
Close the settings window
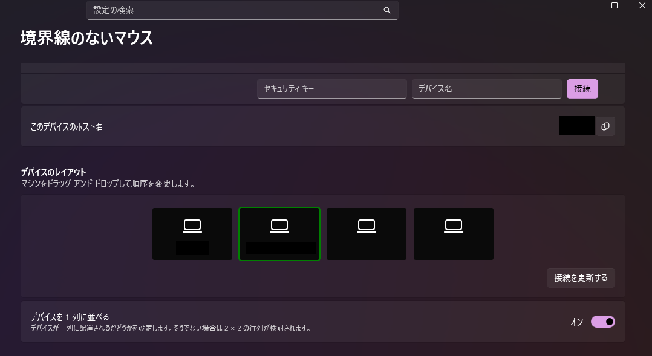point(642,5)
